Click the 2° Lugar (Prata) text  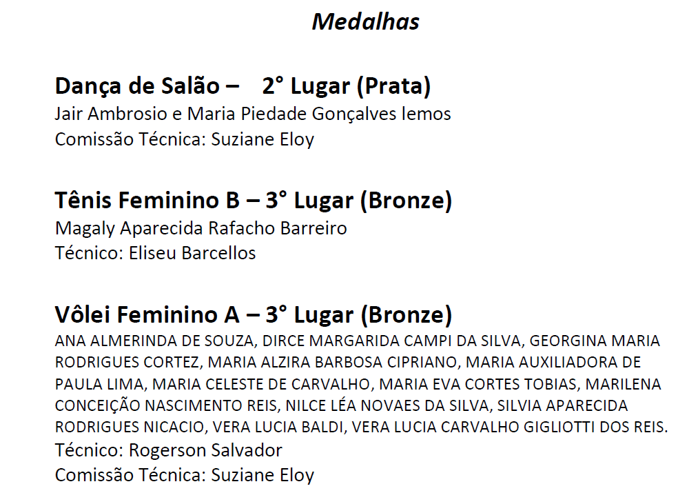click(x=347, y=86)
